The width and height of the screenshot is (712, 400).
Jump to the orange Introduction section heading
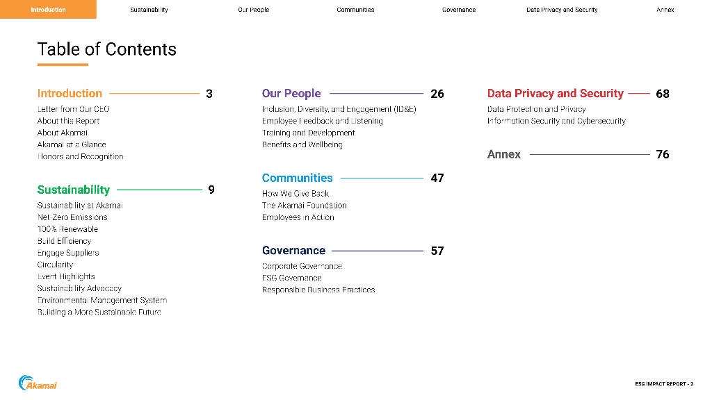pyautogui.click(x=70, y=93)
